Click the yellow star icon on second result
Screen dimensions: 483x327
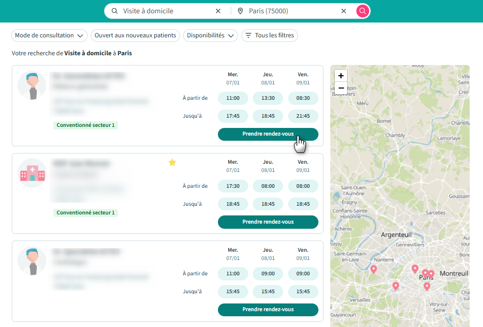pos(172,162)
